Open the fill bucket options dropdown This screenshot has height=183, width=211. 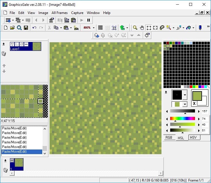194,28
